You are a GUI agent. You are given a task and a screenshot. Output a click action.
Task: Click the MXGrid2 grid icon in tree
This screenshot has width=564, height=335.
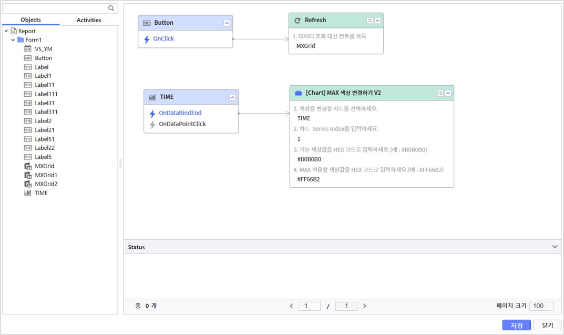pyautogui.click(x=28, y=184)
